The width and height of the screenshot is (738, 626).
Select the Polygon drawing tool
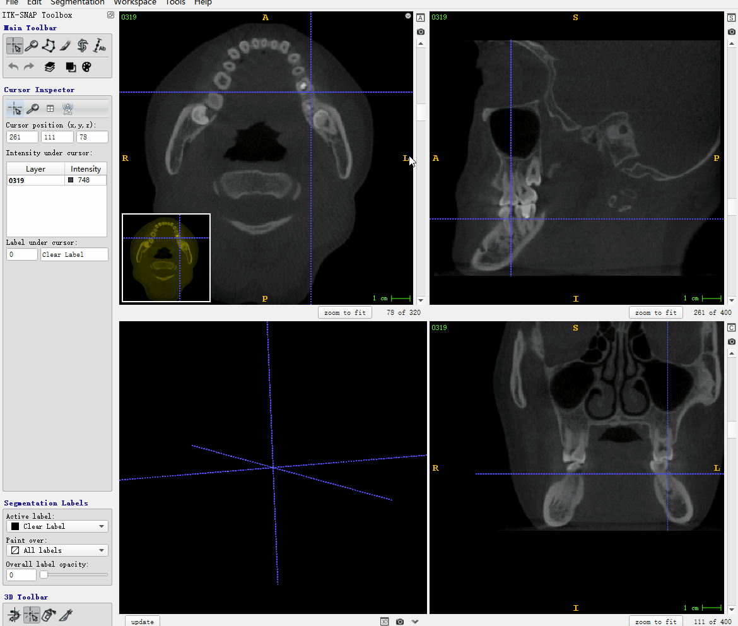point(49,46)
